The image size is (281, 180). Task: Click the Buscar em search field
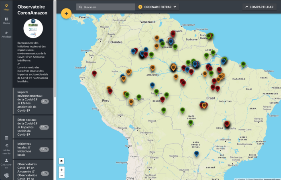(x=108, y=7)
